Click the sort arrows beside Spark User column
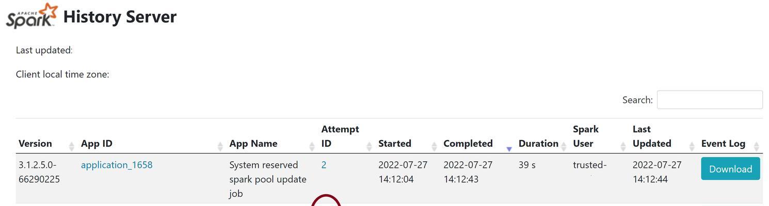Image resolution: width=769 pixels, height=206 pixels. pyautogui.click(x=623, y=147)
